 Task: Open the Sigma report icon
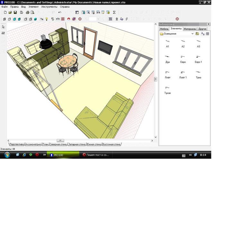click(114, 12)
